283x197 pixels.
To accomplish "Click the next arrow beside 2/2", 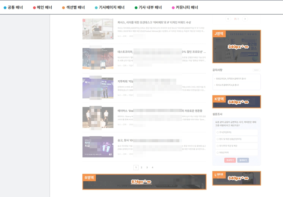I will coord(245,19).
